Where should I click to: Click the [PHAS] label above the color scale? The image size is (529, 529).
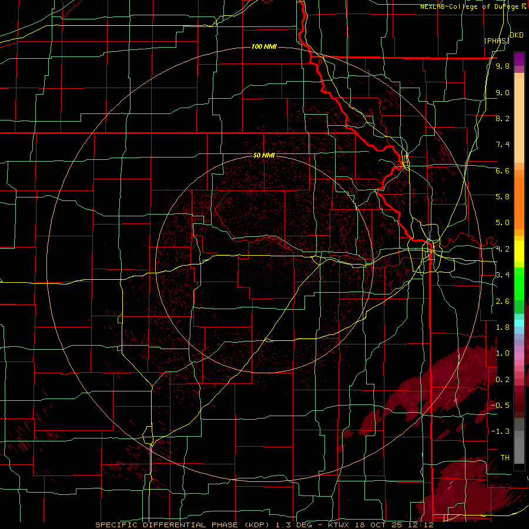coord(497,41)
